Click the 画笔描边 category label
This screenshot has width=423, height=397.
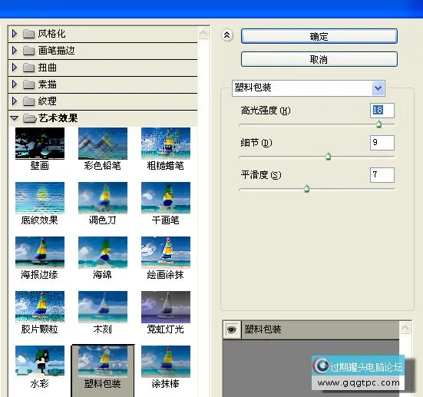click(x=56, y=51)
